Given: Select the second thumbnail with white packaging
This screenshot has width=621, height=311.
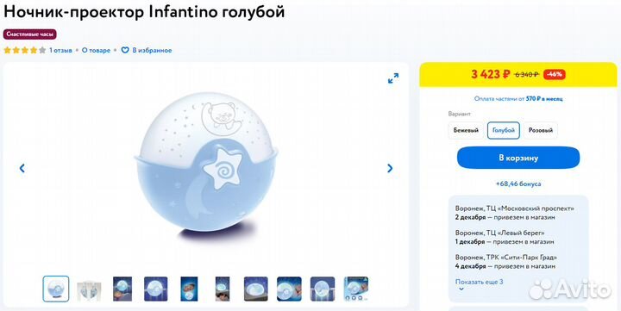Looking at the screenshot, I should 89,290.
